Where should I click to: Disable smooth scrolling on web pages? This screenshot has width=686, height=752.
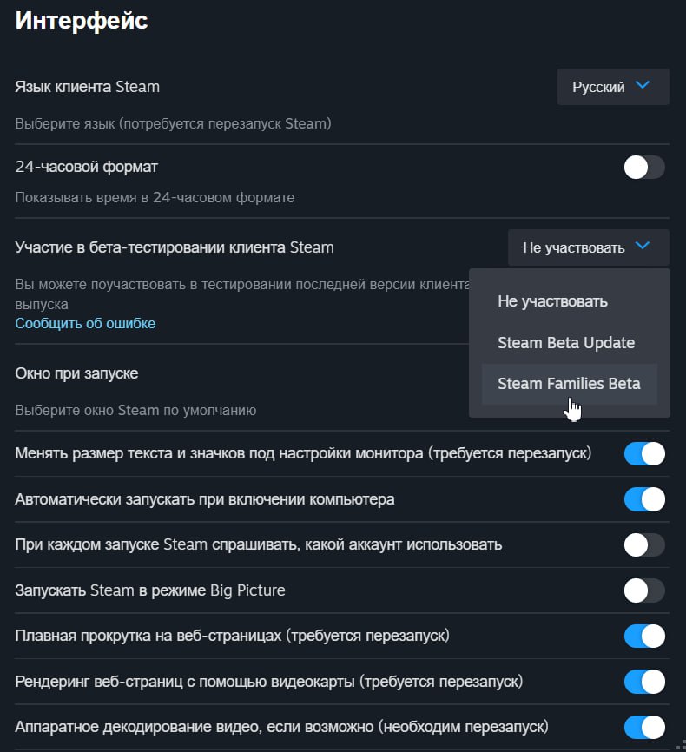click(x=644, y=636)
